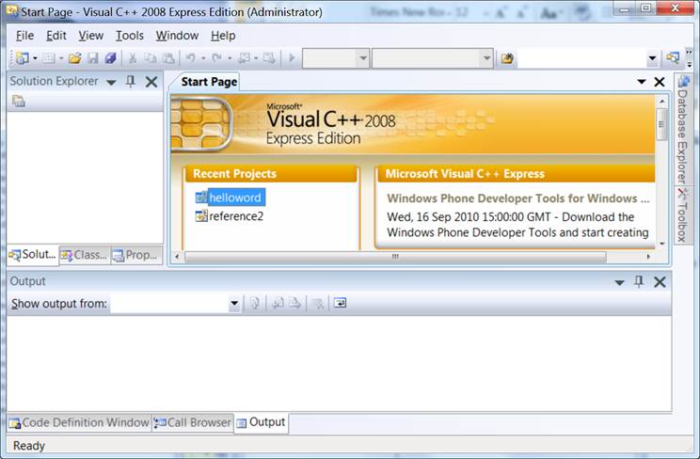Open Output window position dropdown
The height and width of the screenshot is (459, 700).
pyautogui.click(x=619, y=282)
